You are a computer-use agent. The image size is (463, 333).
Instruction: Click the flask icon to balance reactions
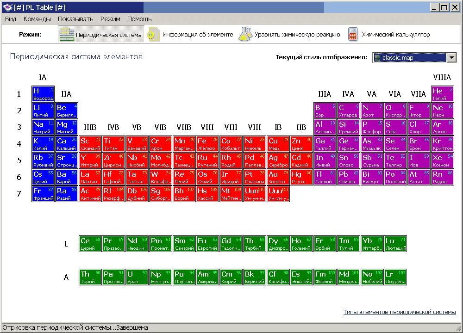[x=245, y=34]
